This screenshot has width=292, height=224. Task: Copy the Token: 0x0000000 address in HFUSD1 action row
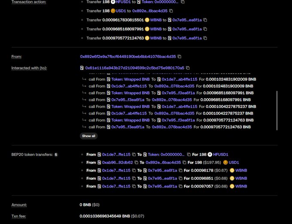[182, 2]
